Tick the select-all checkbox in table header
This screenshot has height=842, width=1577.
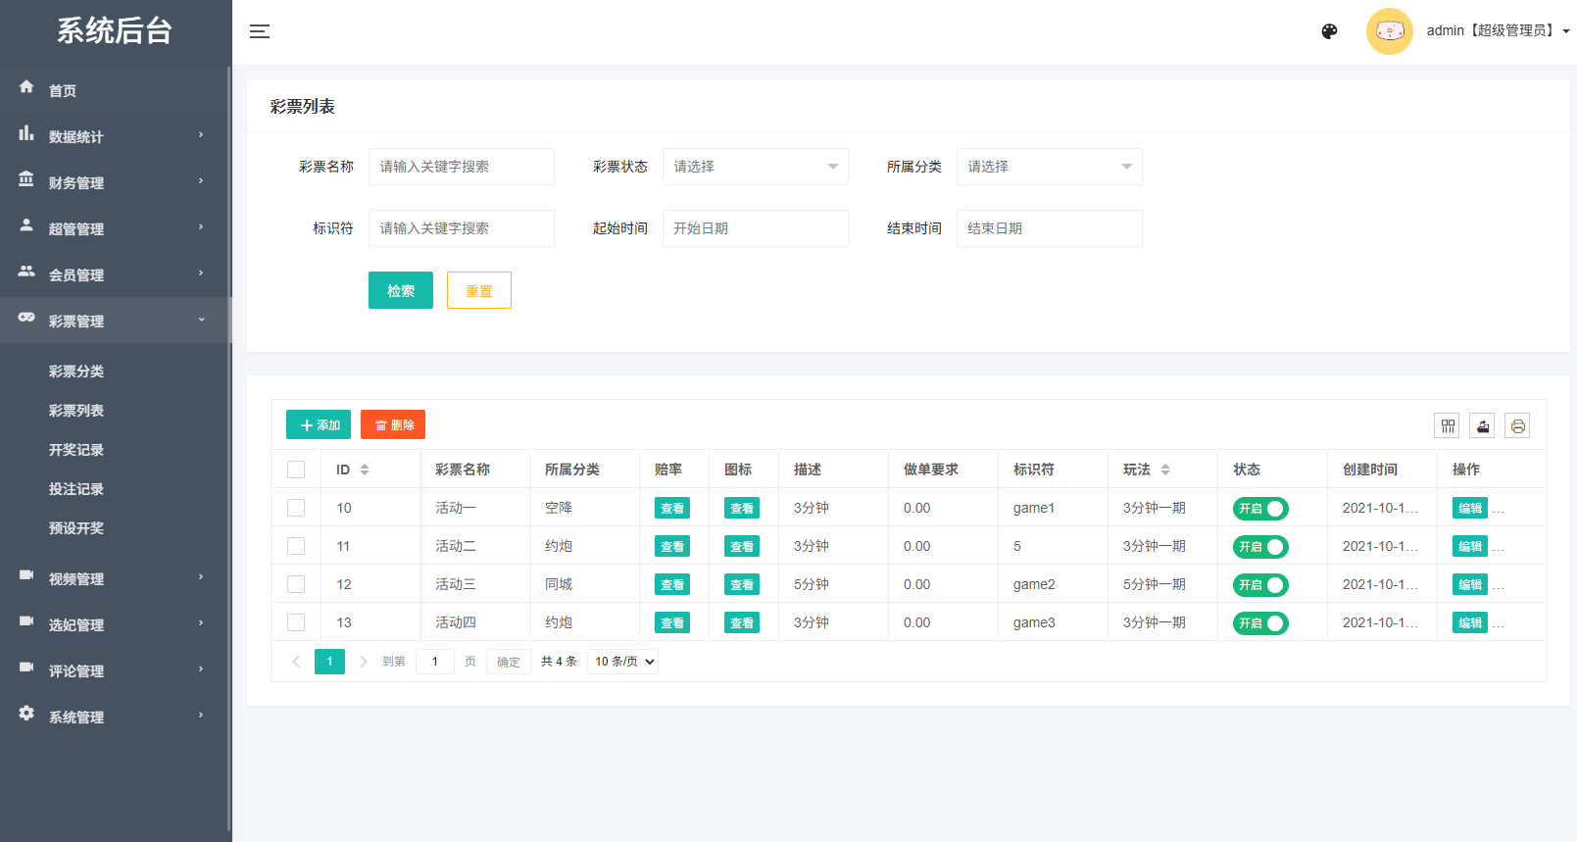coord(296,470)
